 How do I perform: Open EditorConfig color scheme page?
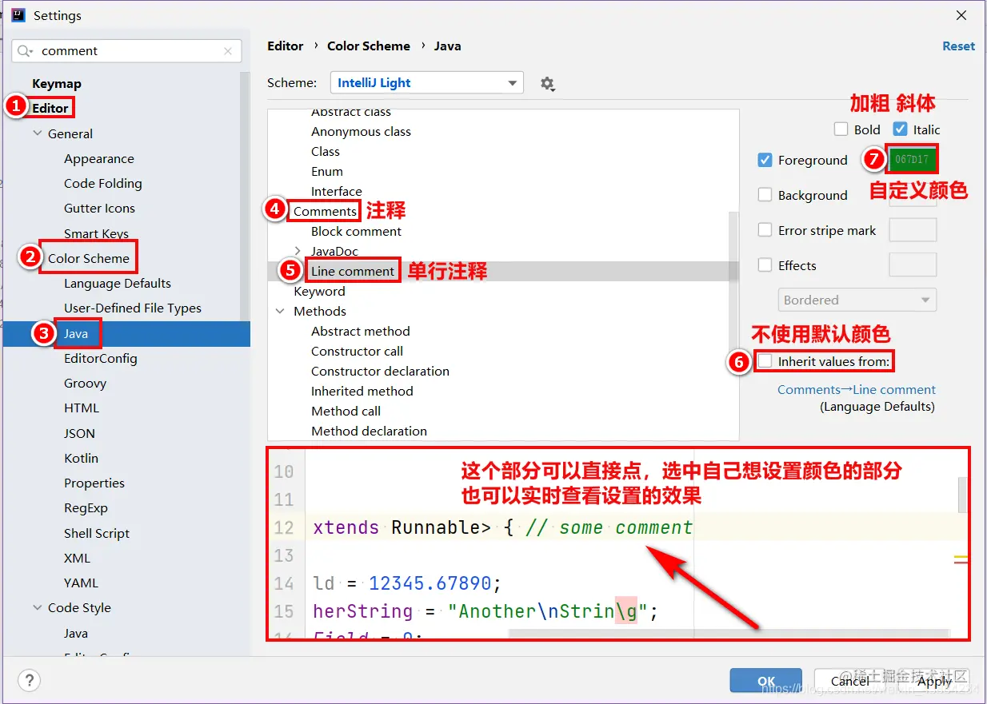pyautogui.click(x=101, y=358)
